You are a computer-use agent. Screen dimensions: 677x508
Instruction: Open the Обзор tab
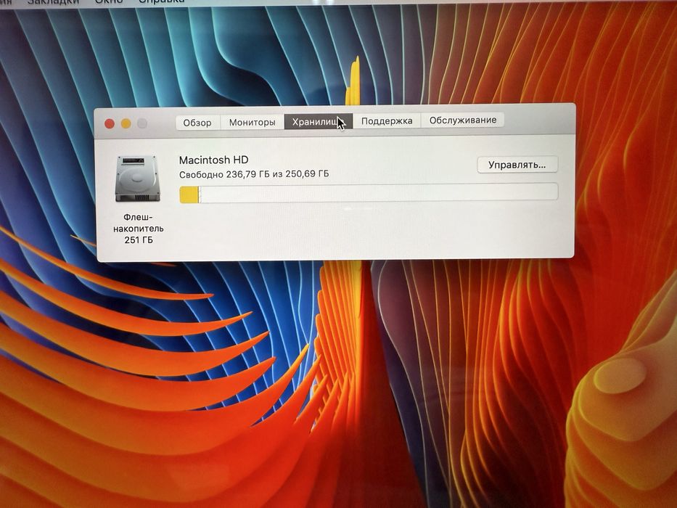198,123
